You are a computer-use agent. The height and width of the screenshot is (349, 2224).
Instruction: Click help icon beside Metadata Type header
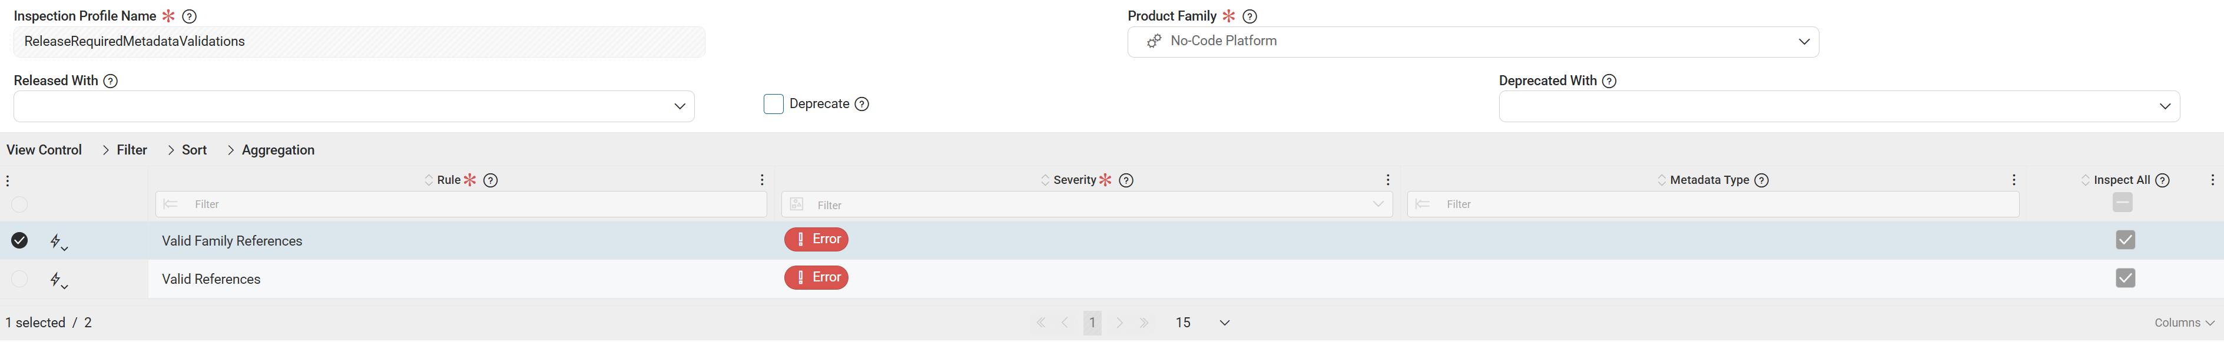pos(1762,180)
